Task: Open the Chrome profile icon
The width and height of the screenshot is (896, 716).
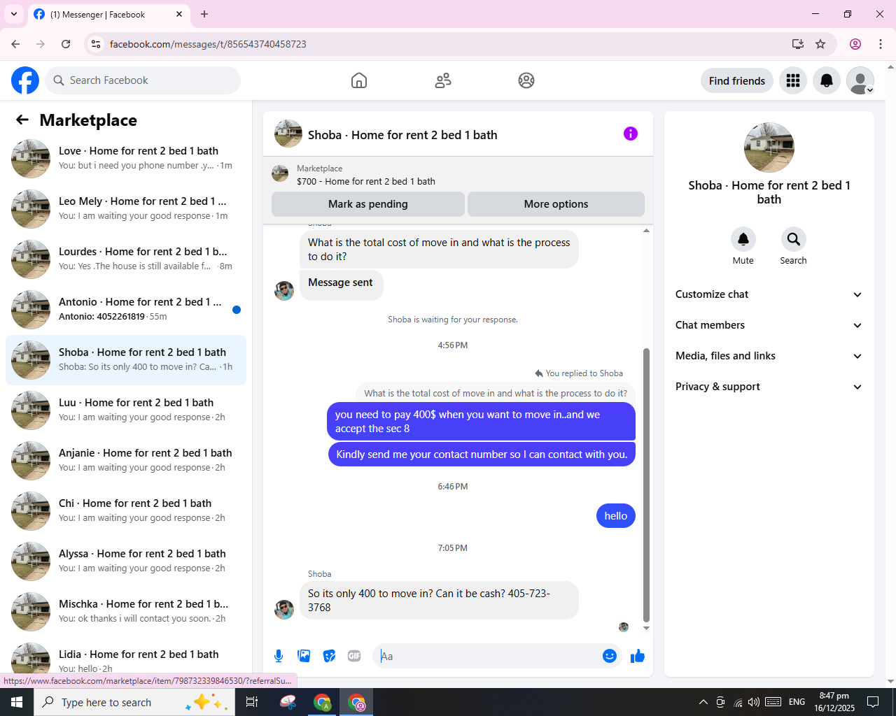Action: tap(855, 44)
